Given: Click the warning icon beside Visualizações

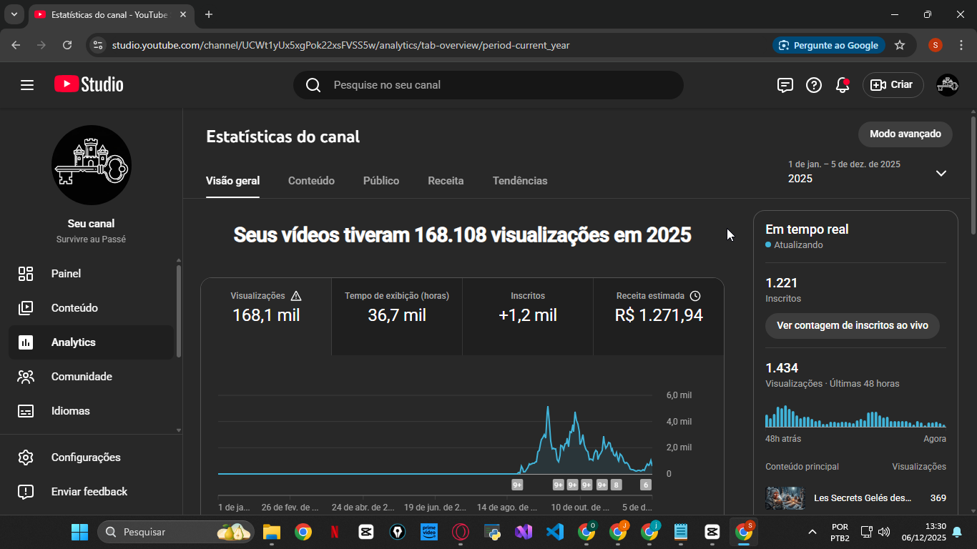Looking at the screenshot, I should pos(296,296).
